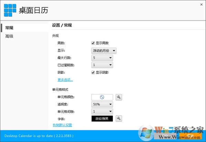Open font wrench settings button
The width and height of the screenshot is (206, 142).
click(119, 118)
